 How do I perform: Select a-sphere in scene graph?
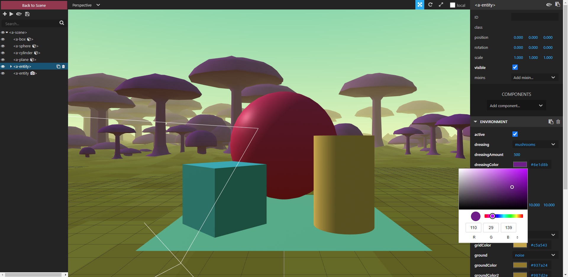point(22,46)
